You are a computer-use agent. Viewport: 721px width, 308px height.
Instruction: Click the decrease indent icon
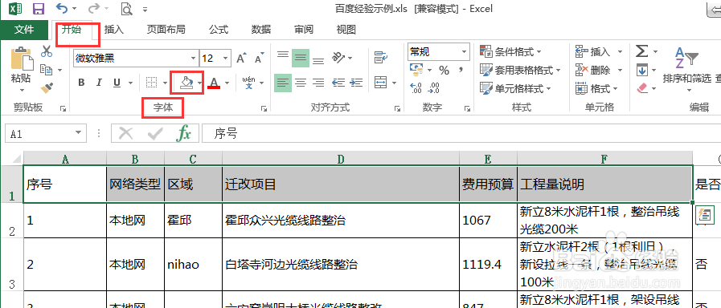(338, 83)
